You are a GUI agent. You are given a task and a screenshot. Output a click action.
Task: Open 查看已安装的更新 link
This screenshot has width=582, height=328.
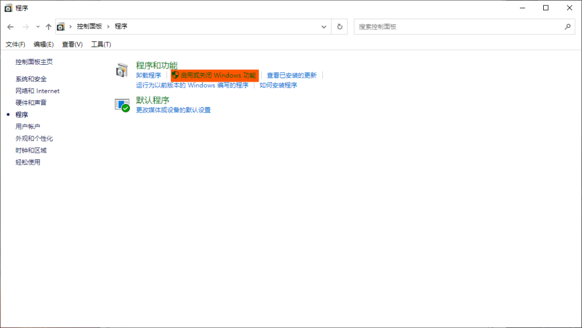click(292, 75)
